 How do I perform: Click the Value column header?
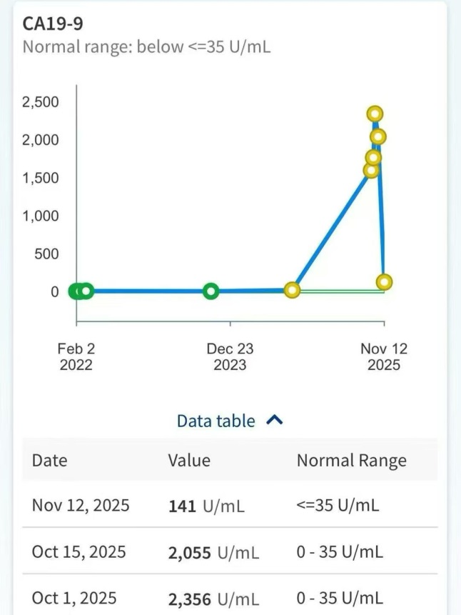click(189, 461)
